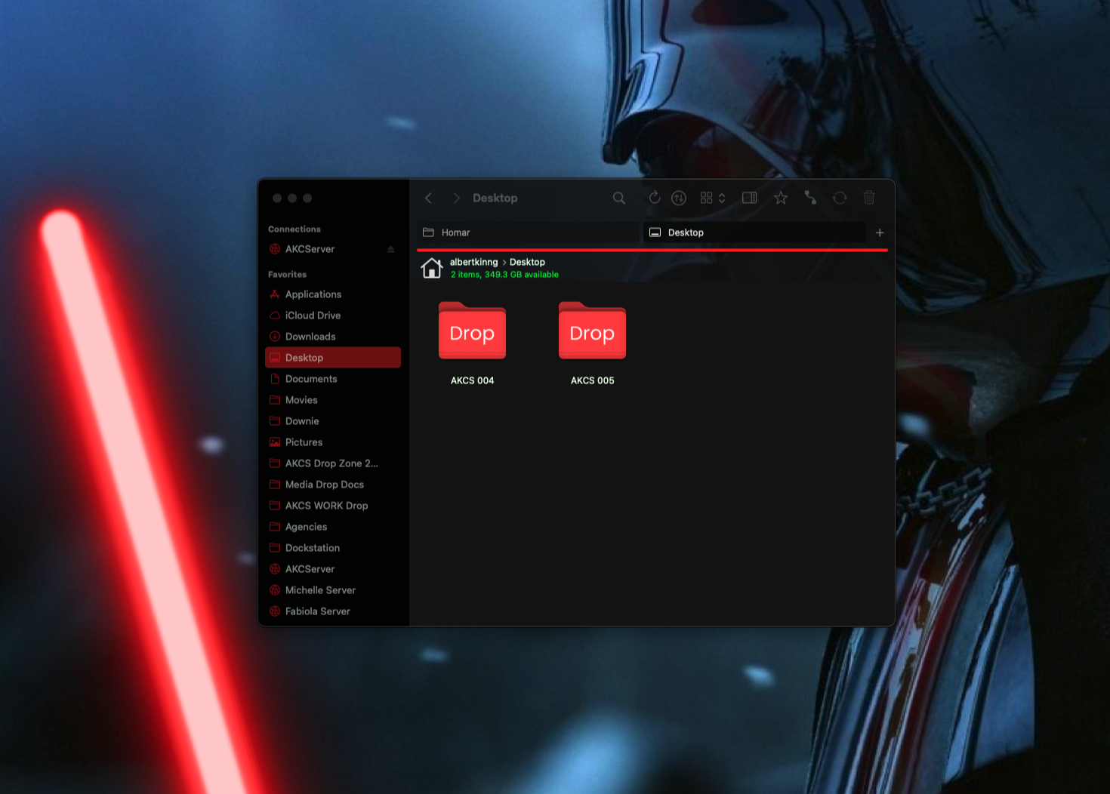Click the connection path icon
Image resolution: width=1110 pixels, height=794 pixels.
(810, 198)
